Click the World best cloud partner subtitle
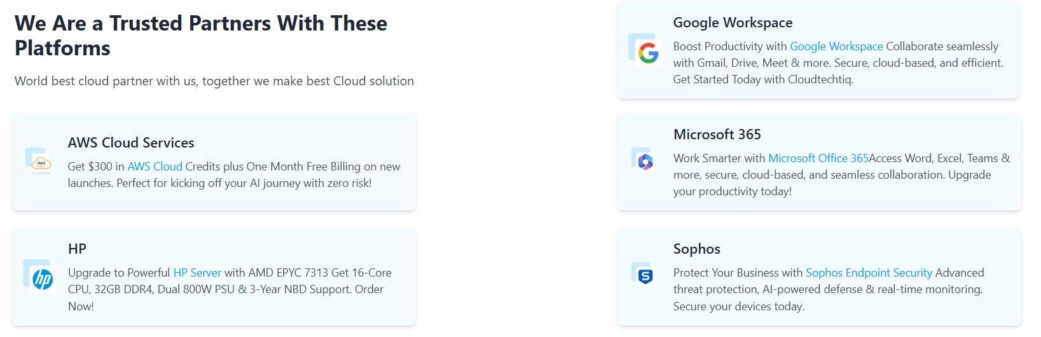 click(214, 81)
